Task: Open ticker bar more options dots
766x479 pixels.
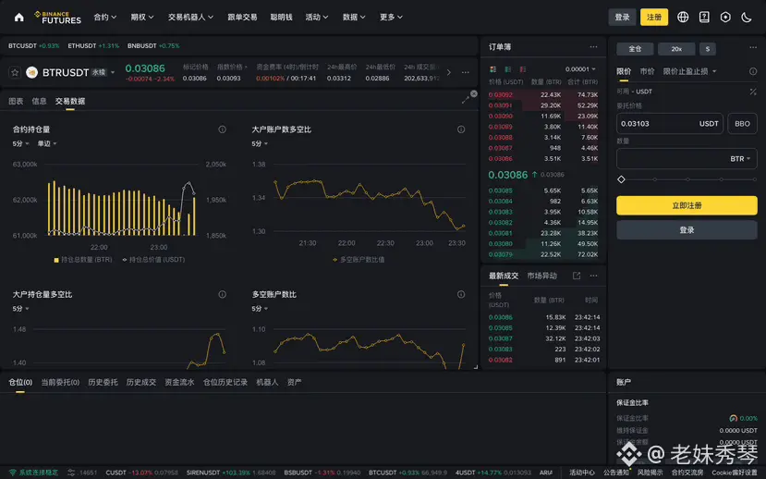Action: pyautogui.click(x=465, y=72)
